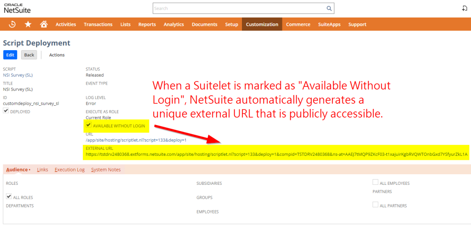Viewport: 471px width, 234px height.
Task: Open the Activities menu
Action: 66,24
